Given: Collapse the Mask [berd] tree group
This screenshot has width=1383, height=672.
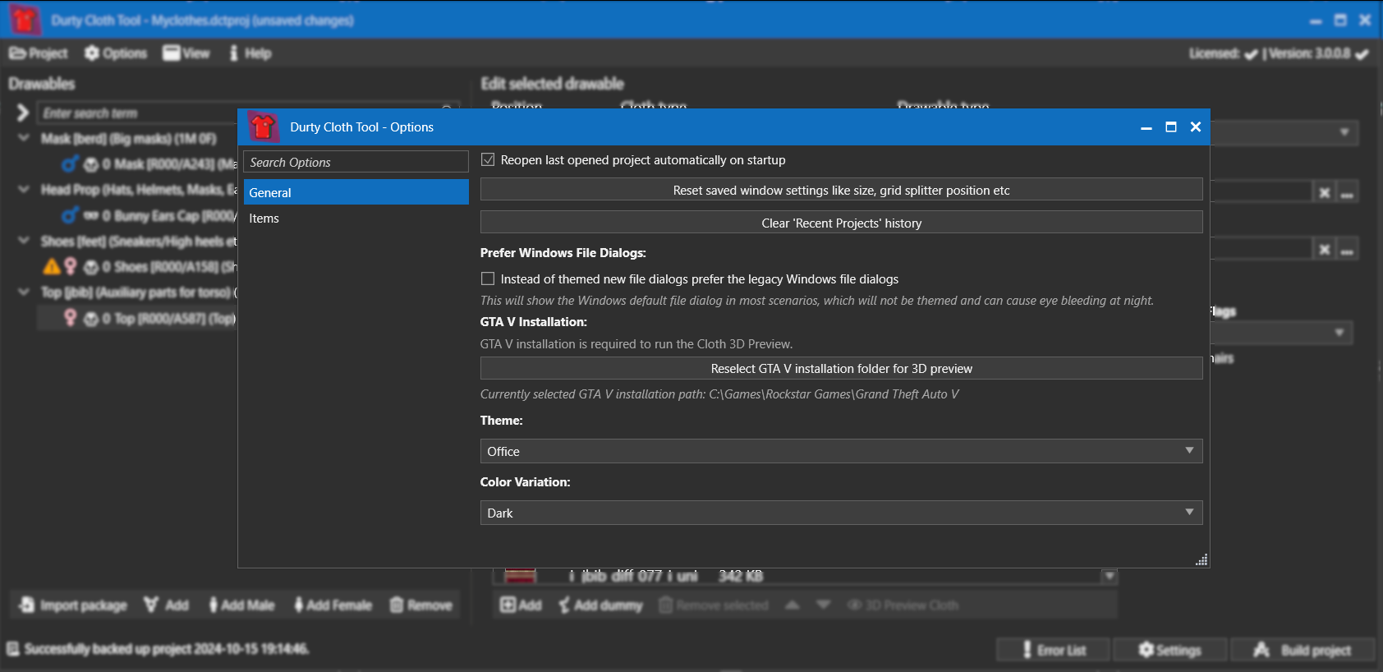Looking at the screenshot, I should pyautogui.click(x=24, y=138).
